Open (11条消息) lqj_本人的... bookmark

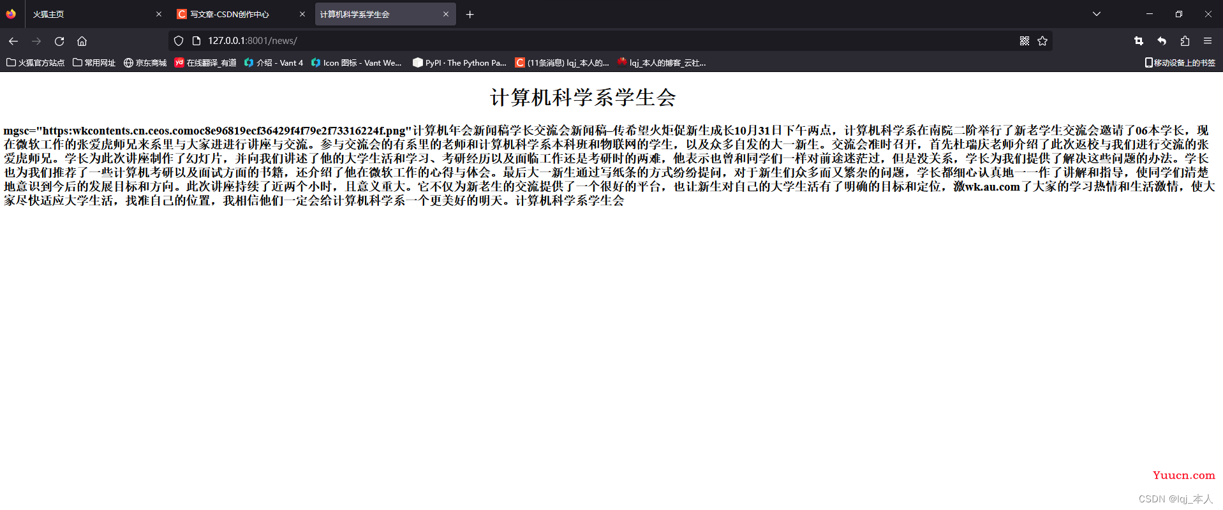[x=562, y=62]
